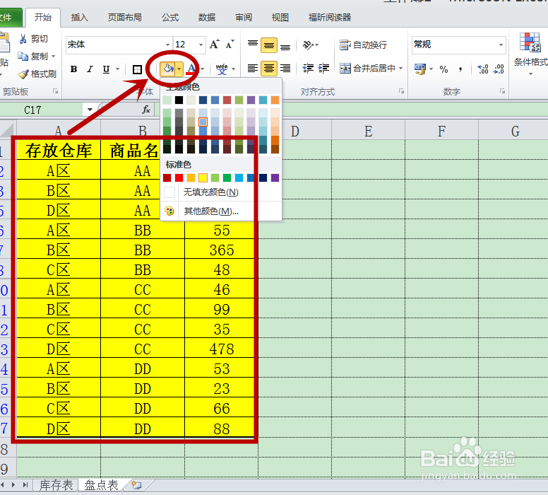The width and height of the screenshot is (548, 495).
Task: Increase font size with large A icon
Action: click(x=215, y=45)
